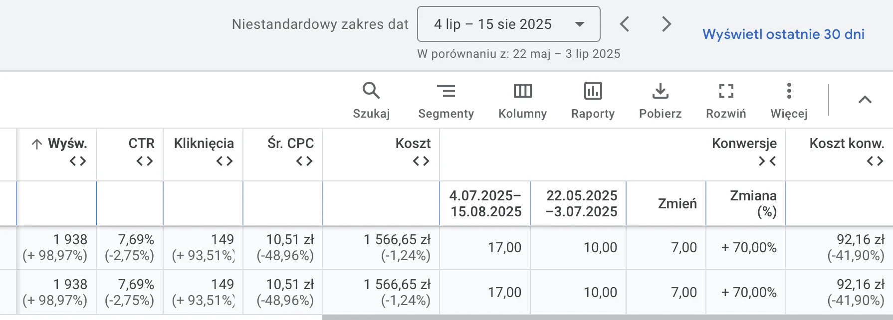The width and height of the screenshot is (893, 320).
Task: Go to previous date range arrow
Action: point(625,24)
